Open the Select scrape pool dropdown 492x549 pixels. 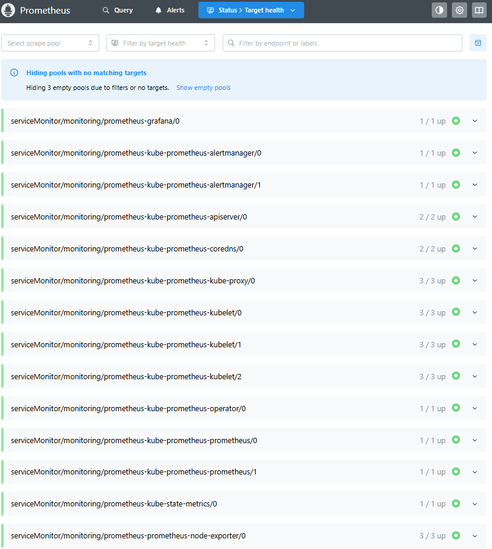[50, 43]
